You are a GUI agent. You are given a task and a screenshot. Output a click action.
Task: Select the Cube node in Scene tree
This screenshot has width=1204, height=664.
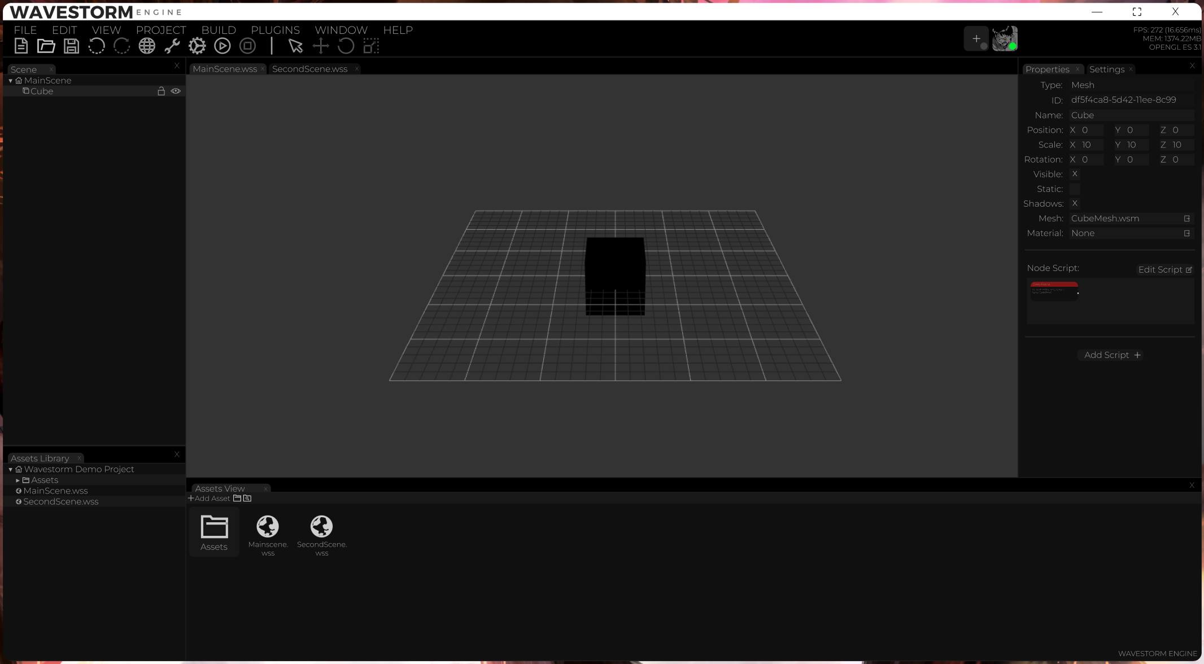(94, 91)
